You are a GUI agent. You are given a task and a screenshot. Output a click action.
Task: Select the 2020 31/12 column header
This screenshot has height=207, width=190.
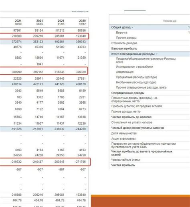pos(82,23)
